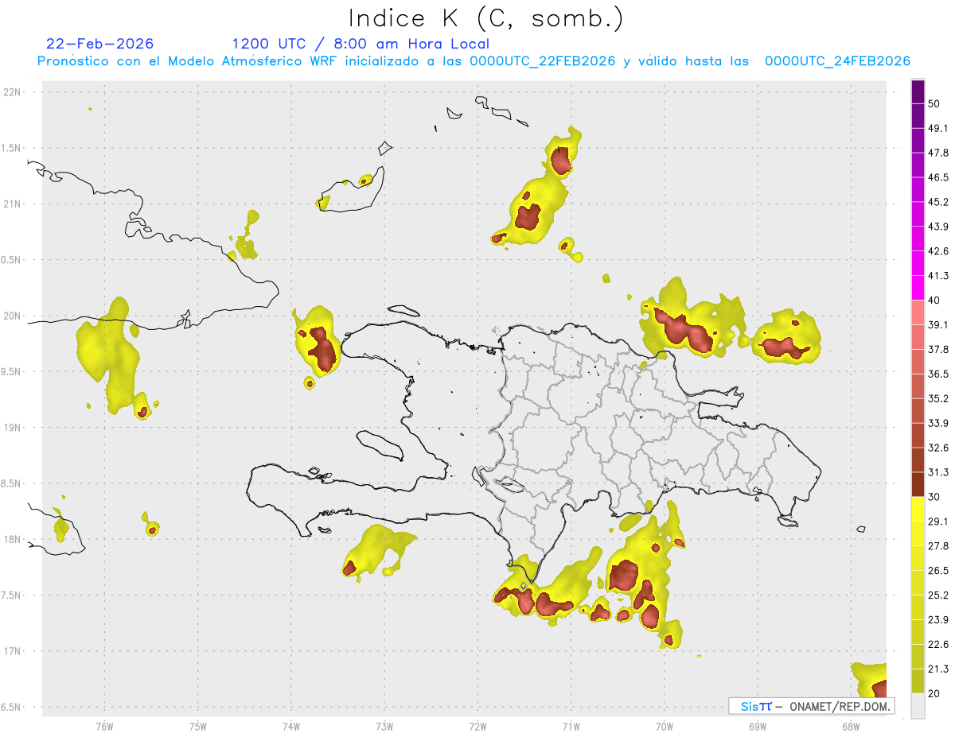The image size is (955, 737).
Task: Click "1200 UTC / 8:00 am Hora Local" text
Action: tap(361, 44)
